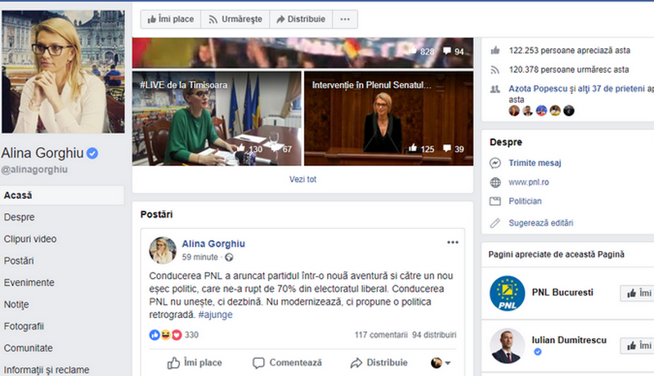Click the post author's small avatar
Screen dimensions: 654x376
pyautogui.click(x=163, y=249)
